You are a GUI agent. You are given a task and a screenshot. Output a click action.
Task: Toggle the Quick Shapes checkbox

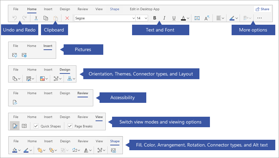point(36,126)
